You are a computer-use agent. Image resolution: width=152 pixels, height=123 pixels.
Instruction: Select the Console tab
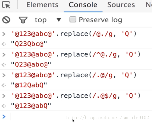[x=83, y=5]
